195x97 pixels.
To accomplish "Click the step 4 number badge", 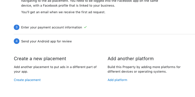I will (x=17, y=41).
